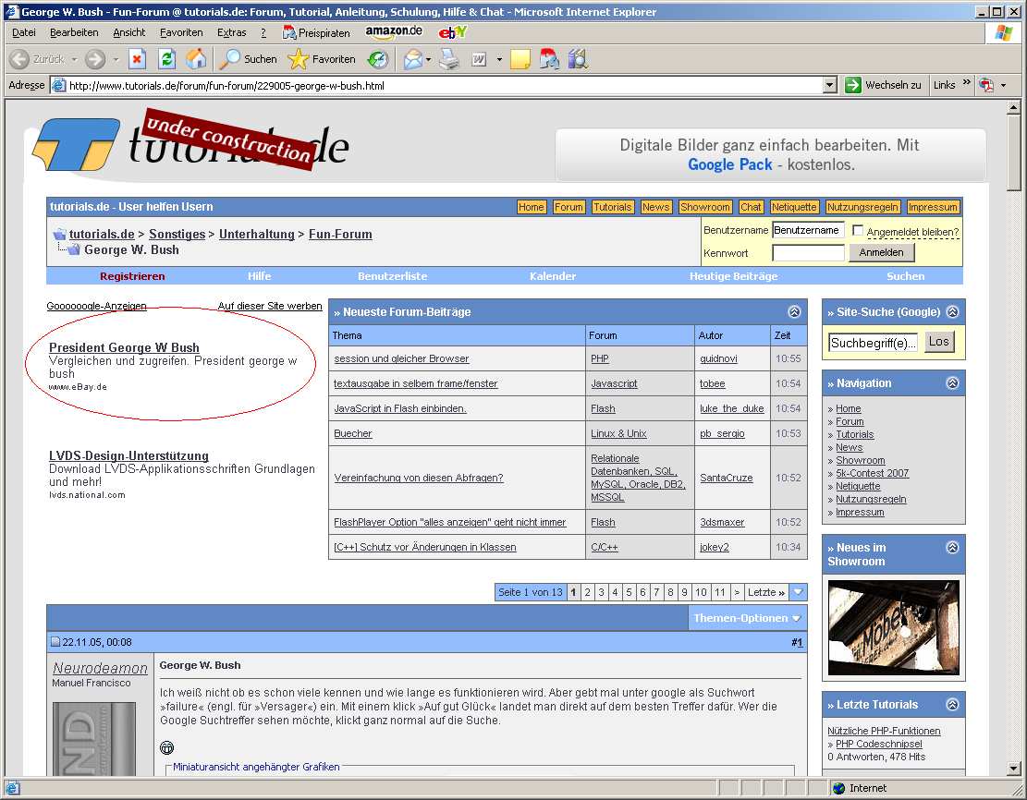
Task: Open the Favoriten menu
Action: click(181, 32)
